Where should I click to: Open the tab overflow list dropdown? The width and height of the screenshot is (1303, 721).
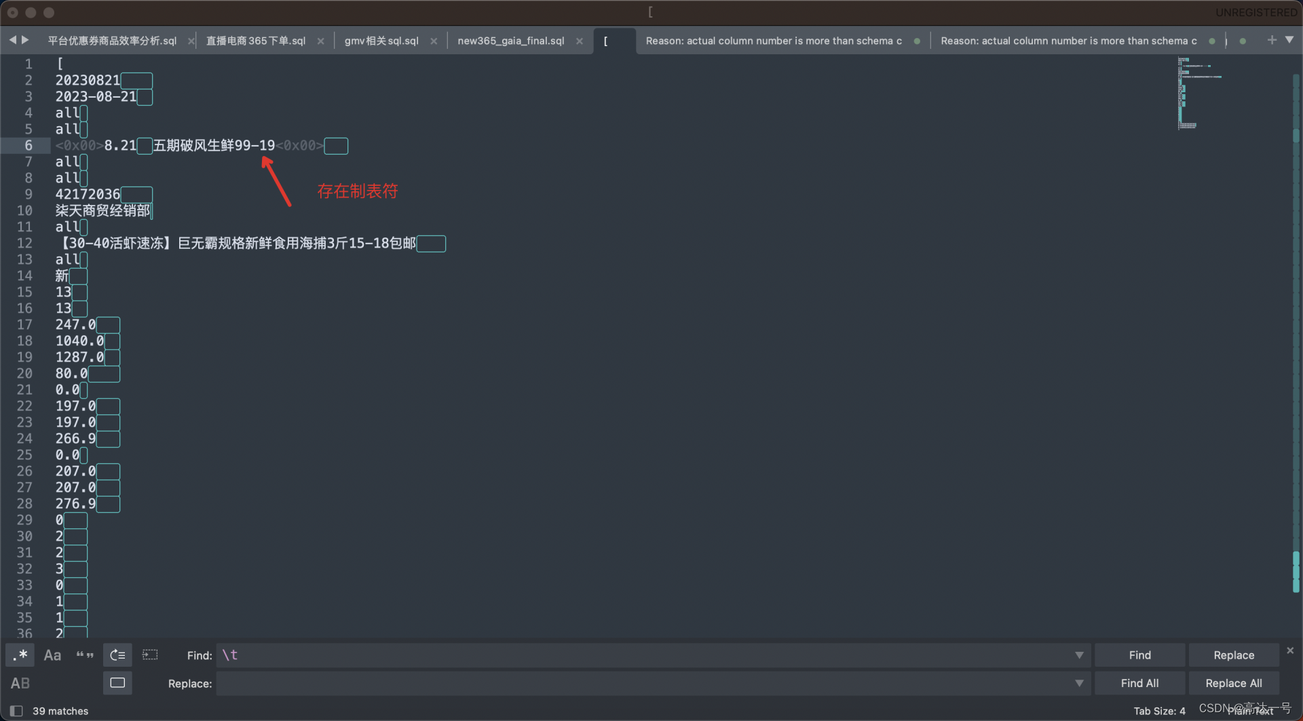(1291, 40)
